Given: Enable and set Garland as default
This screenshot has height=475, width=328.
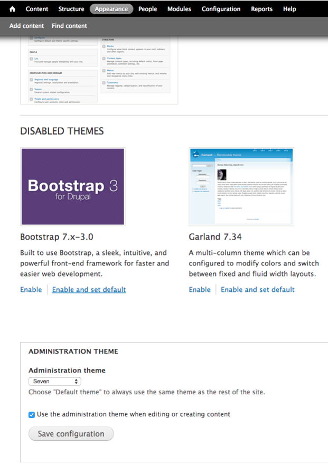Looking at the screenshot, I should click(x=258, y=290).
